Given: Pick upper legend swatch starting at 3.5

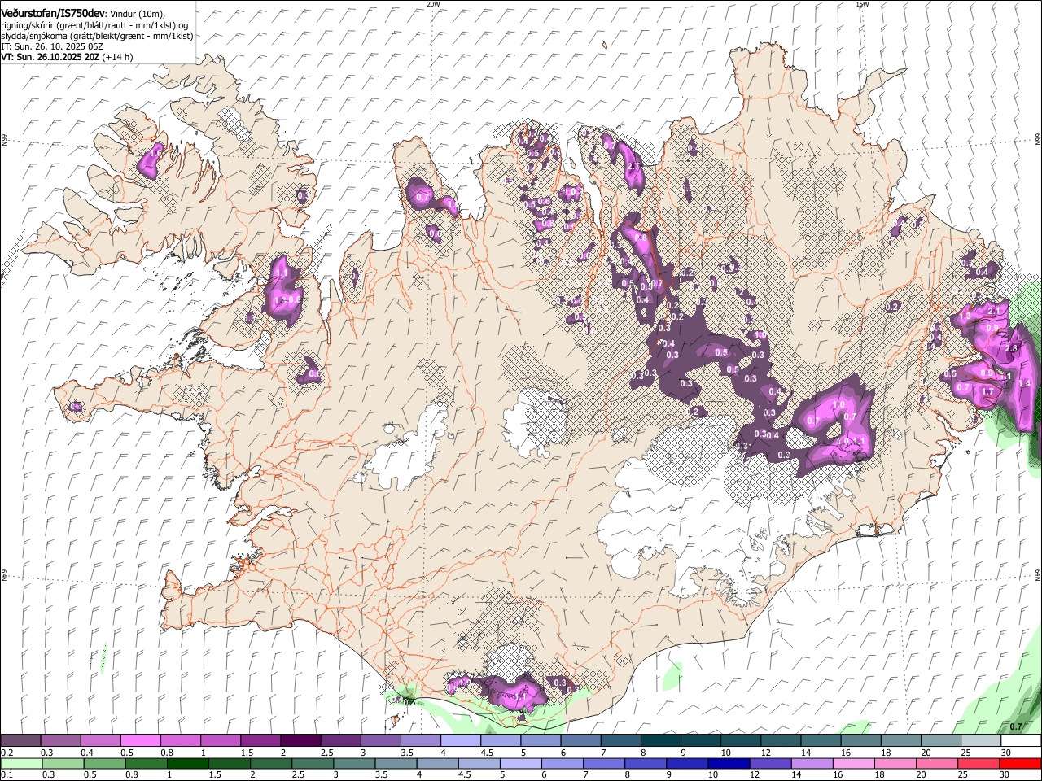Looking at the screenshot, I should point(420,741).
